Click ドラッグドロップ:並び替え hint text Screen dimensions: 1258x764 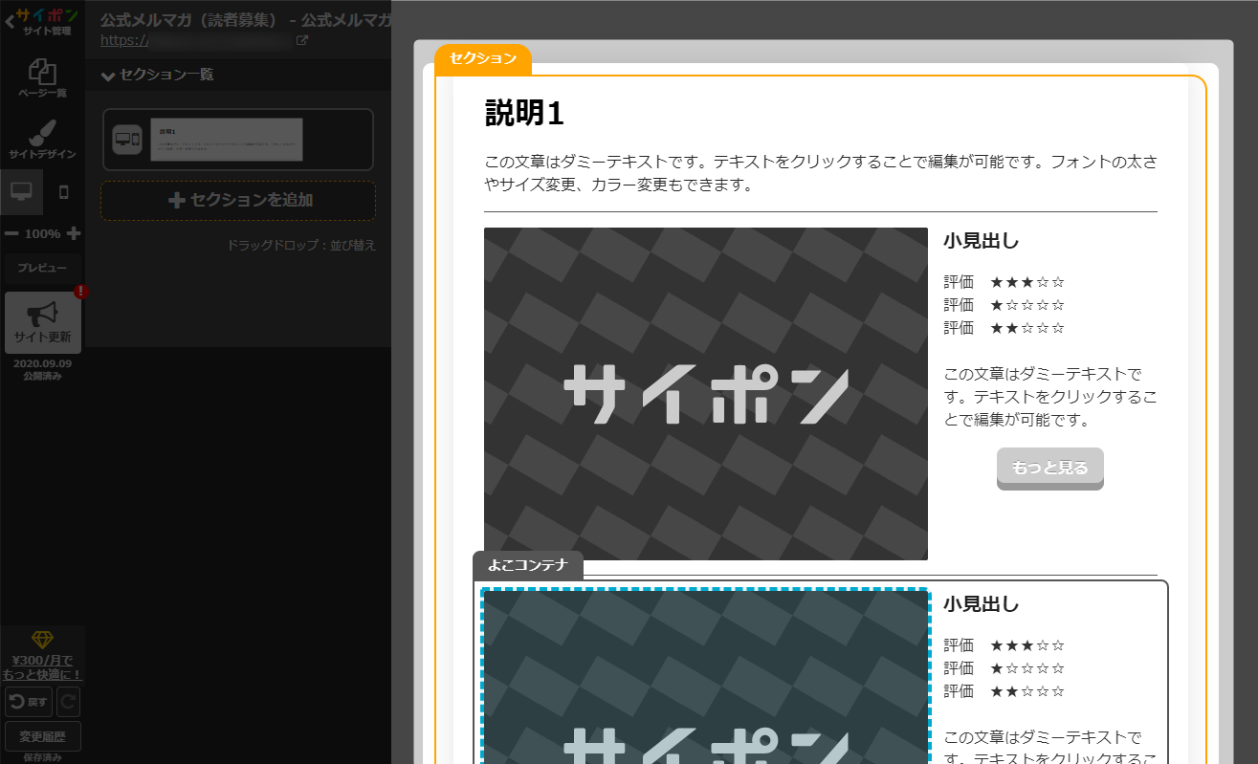(301, 246)
